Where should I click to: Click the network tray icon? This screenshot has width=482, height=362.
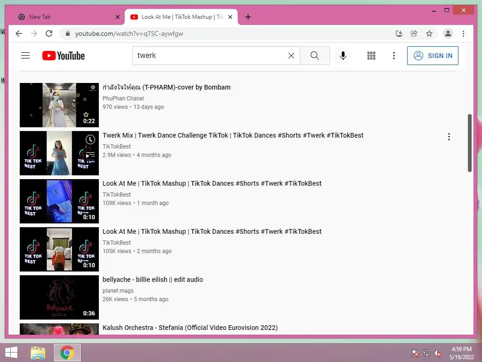coord(426,353)
